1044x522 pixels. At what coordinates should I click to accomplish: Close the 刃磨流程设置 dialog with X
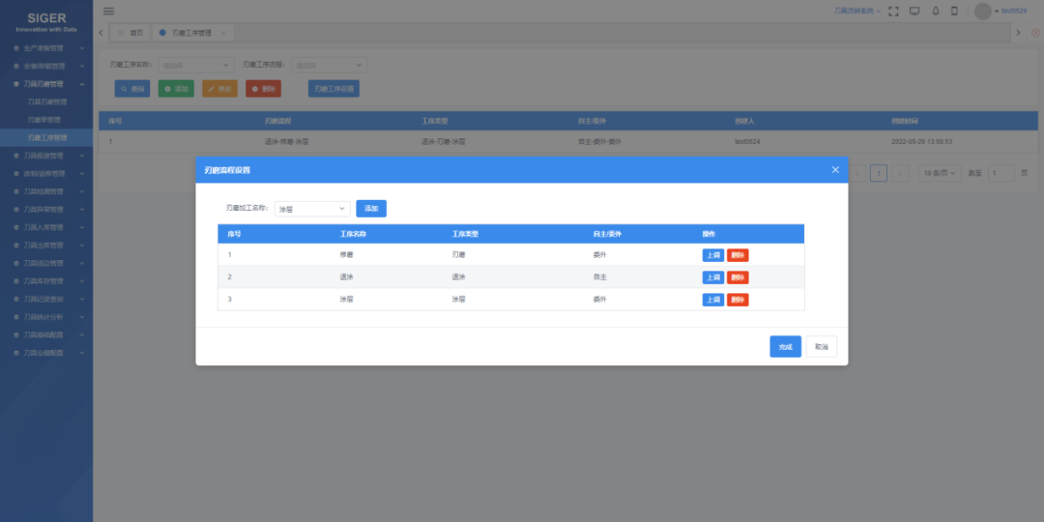(835, 170)
